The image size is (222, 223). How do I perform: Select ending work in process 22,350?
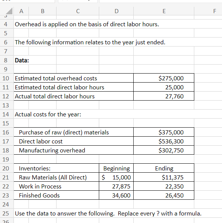click(164, 186)
